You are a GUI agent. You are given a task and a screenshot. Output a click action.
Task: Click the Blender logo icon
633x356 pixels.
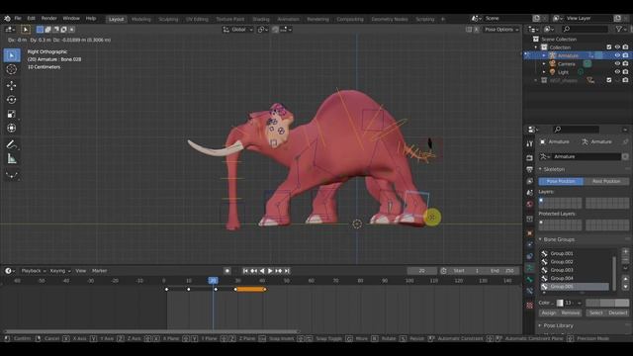[x=7, y=19]
